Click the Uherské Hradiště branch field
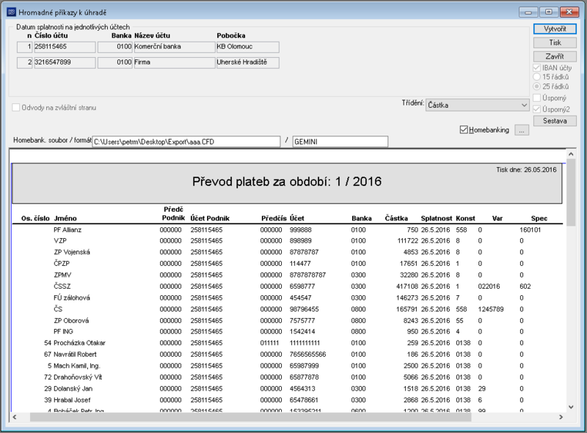This screenshot has height=433, width=587. point(248,62)
